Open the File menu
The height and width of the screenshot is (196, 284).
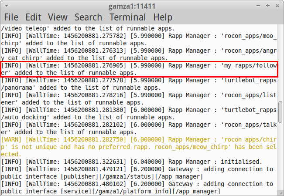click(11, 17)
